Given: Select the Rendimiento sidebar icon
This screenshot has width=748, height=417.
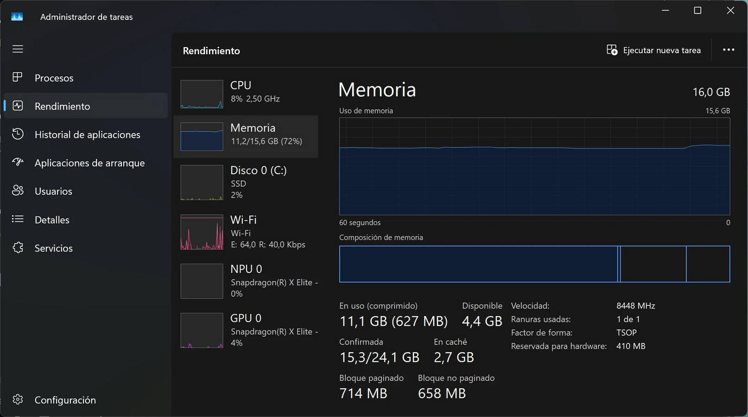Looking at the screenshot, I should click(x=18, y=106).
